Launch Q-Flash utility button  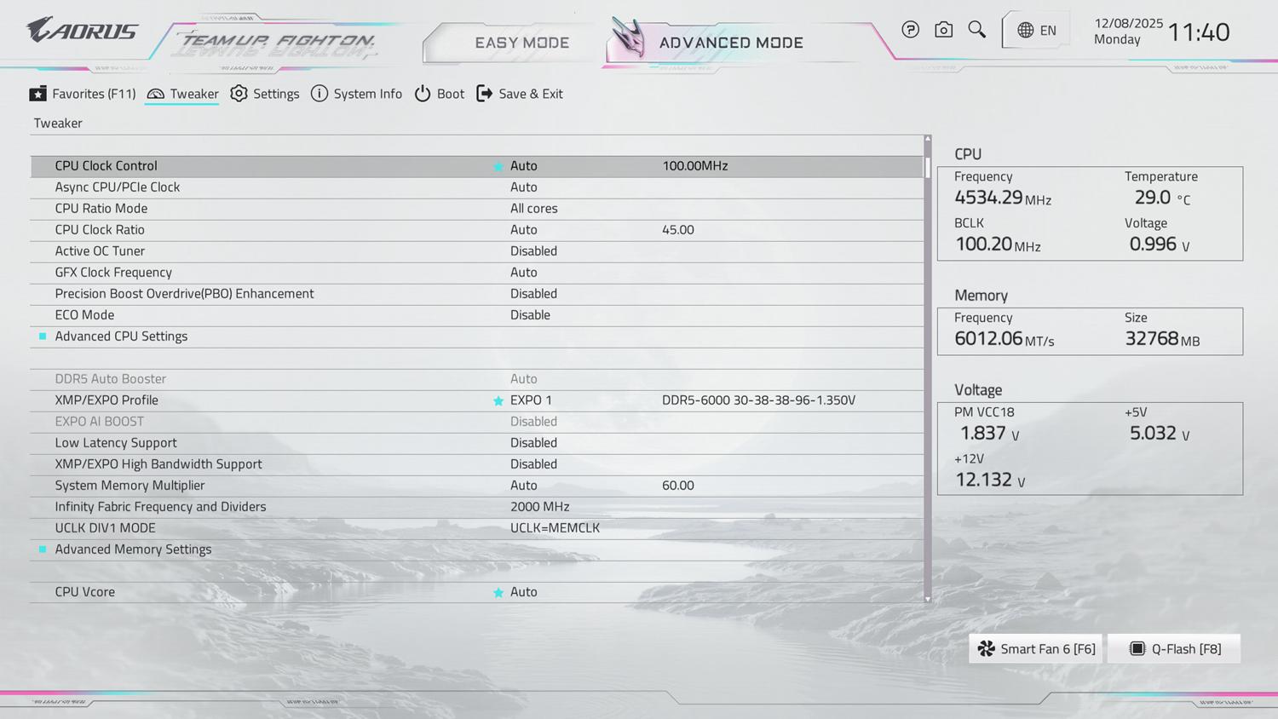click(1174, 648)
